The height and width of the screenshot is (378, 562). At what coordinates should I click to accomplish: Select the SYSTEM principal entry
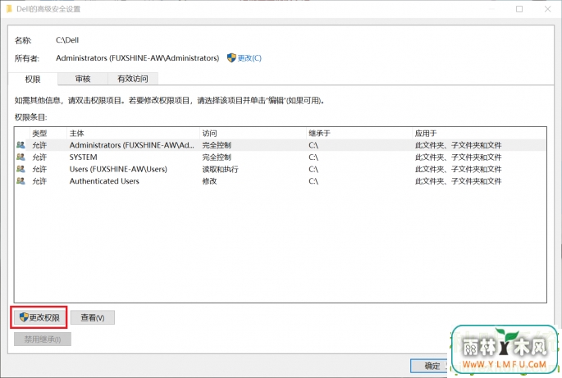click(83, 157)
